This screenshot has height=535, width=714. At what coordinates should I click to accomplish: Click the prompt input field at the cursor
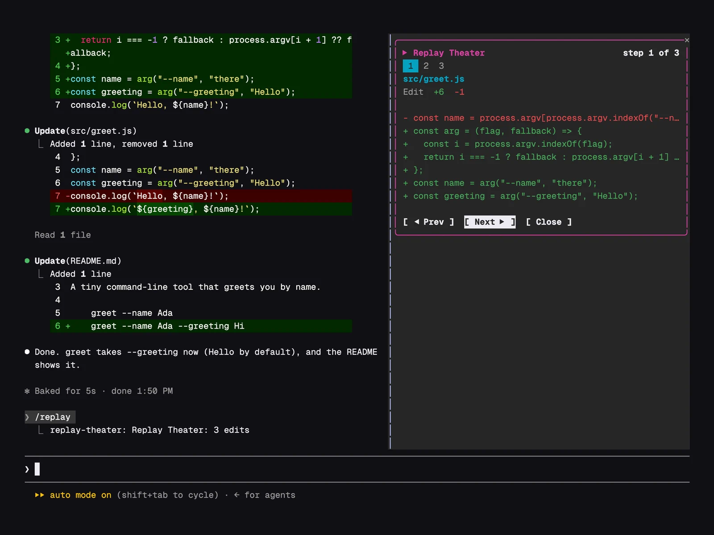pyautogui.click(x=357, y=469)
